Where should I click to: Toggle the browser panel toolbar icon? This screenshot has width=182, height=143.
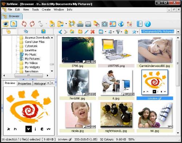(13, 24)
